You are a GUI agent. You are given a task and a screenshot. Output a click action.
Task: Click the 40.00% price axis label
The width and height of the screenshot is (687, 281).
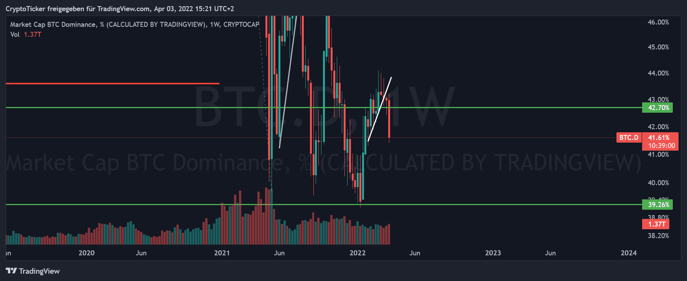coord(658,183)
